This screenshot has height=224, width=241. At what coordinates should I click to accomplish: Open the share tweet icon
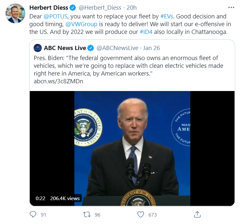click(x=197, y=214)
